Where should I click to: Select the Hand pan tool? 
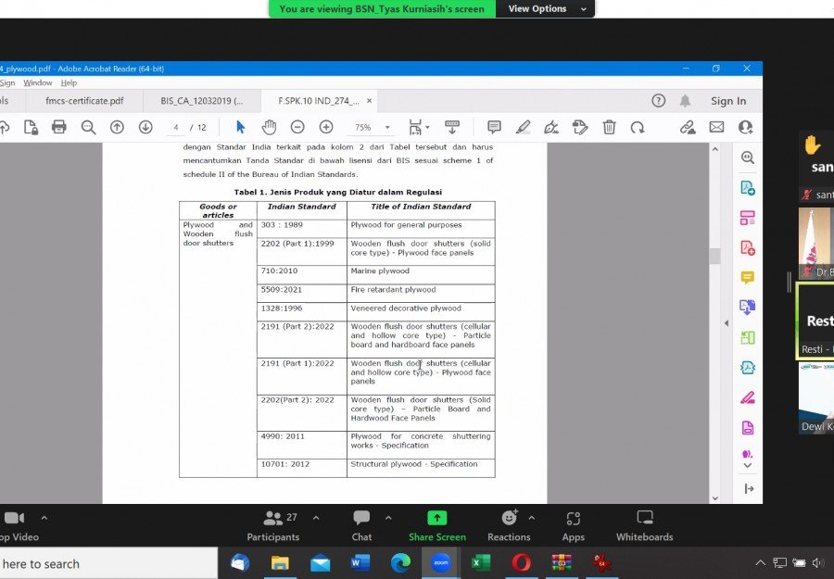(269, 127)
